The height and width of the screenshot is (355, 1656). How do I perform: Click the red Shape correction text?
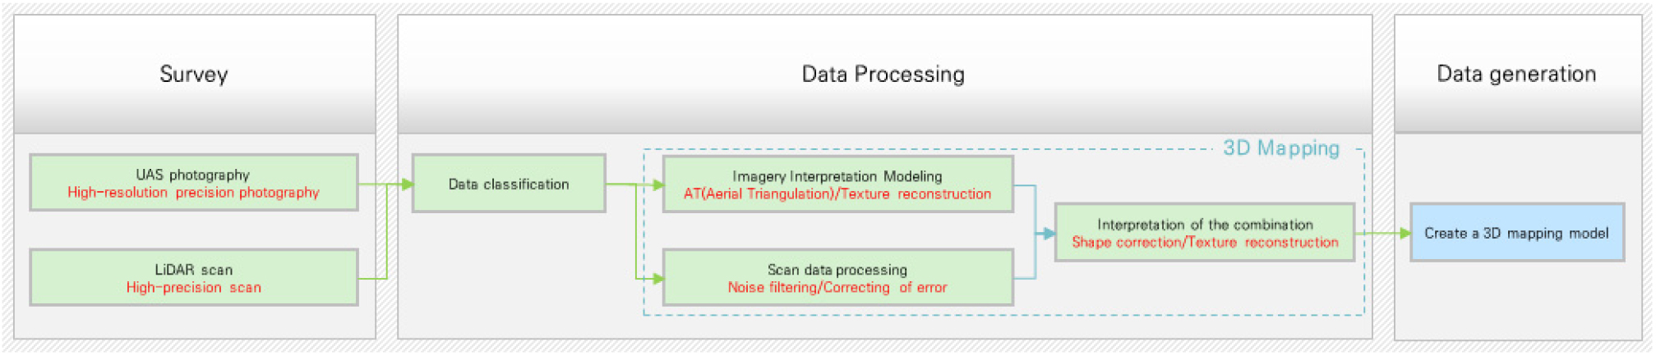click(1112, 243)
